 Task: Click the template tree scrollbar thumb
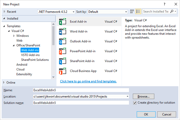point(53,35)
